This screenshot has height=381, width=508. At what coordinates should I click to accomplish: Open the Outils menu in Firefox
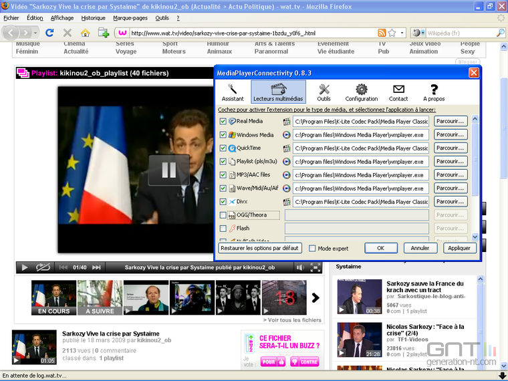pos(162,18)
